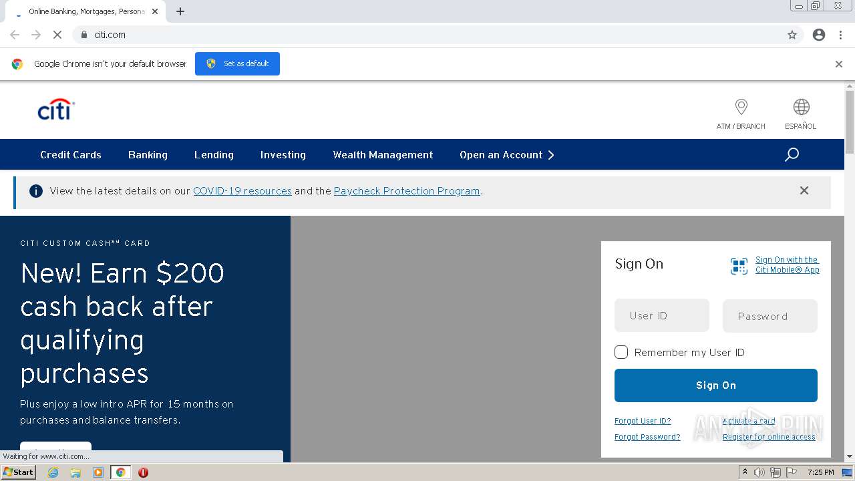The image size is (855, 481).
Task: Click the Citi logo
Action: [56, 110]
